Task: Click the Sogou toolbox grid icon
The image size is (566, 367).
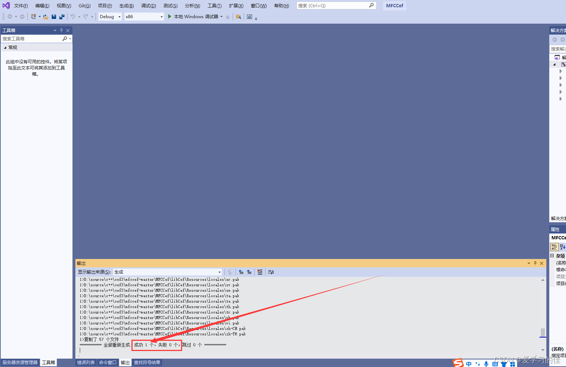Action: point(512,364)
